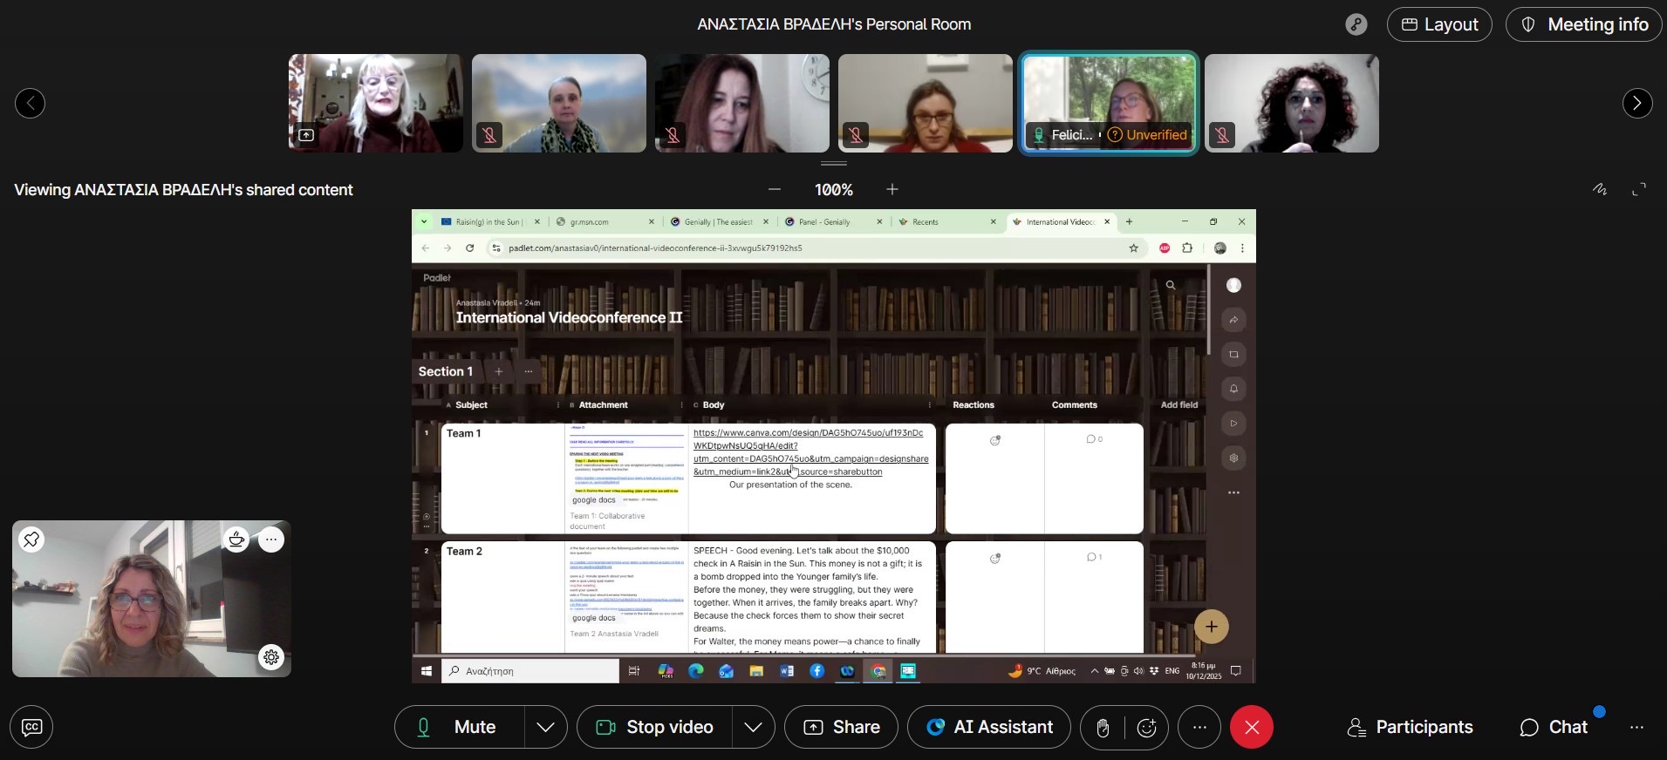Image resolution: width=1667 pixels, height=760 pixels.
Task: Open the Layout options menu
Action: [1439, 24]
